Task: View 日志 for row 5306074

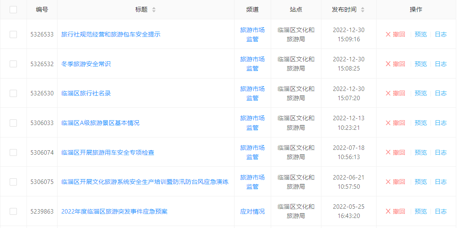Action: (441, 153)
